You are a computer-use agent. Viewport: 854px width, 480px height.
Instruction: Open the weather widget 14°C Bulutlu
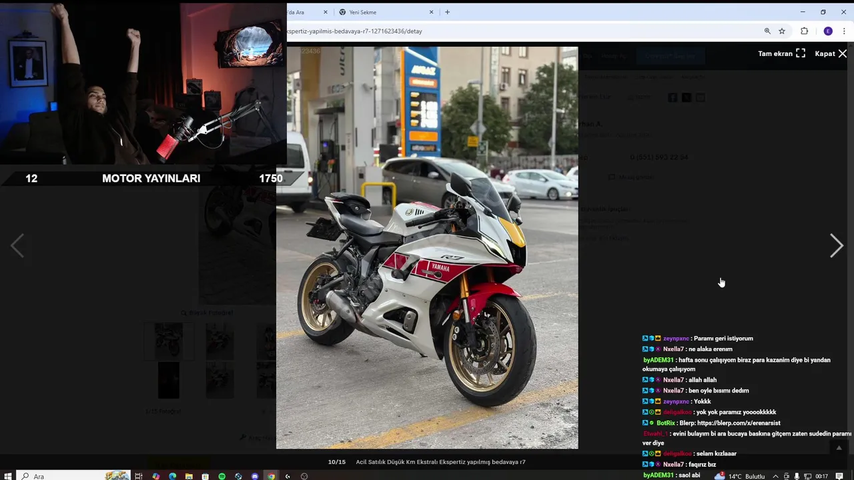pos(739,476)
